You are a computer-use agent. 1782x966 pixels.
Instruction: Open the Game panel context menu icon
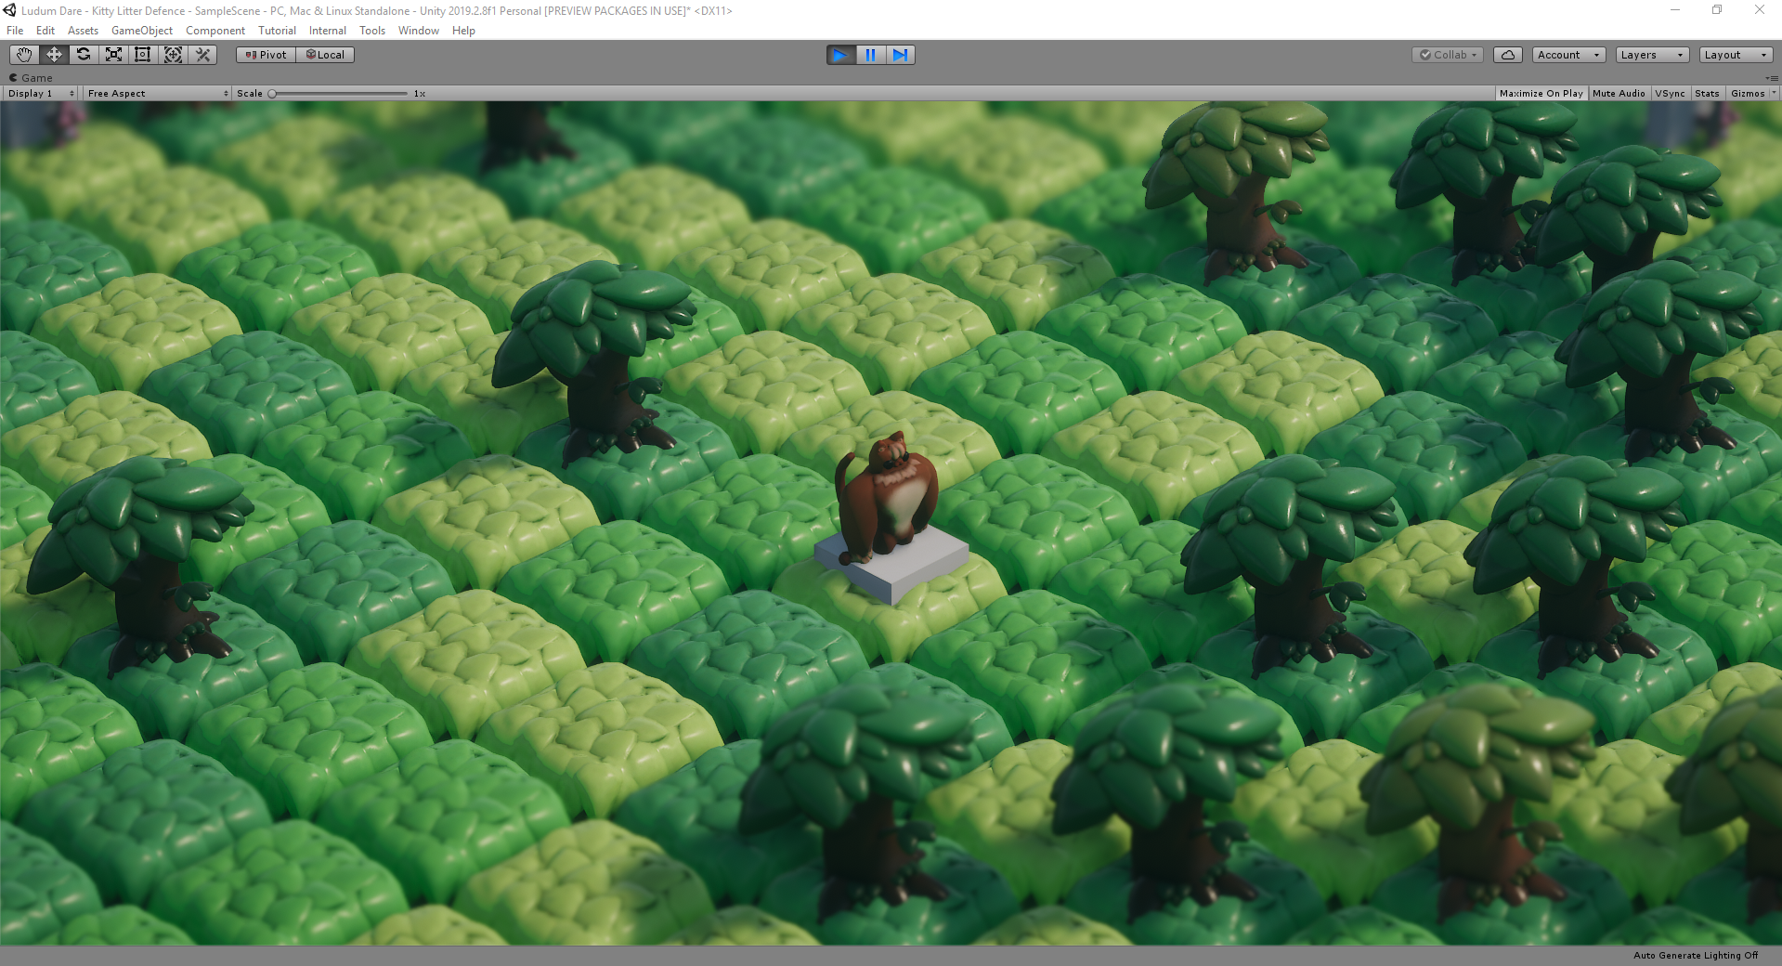[1772, 78]
